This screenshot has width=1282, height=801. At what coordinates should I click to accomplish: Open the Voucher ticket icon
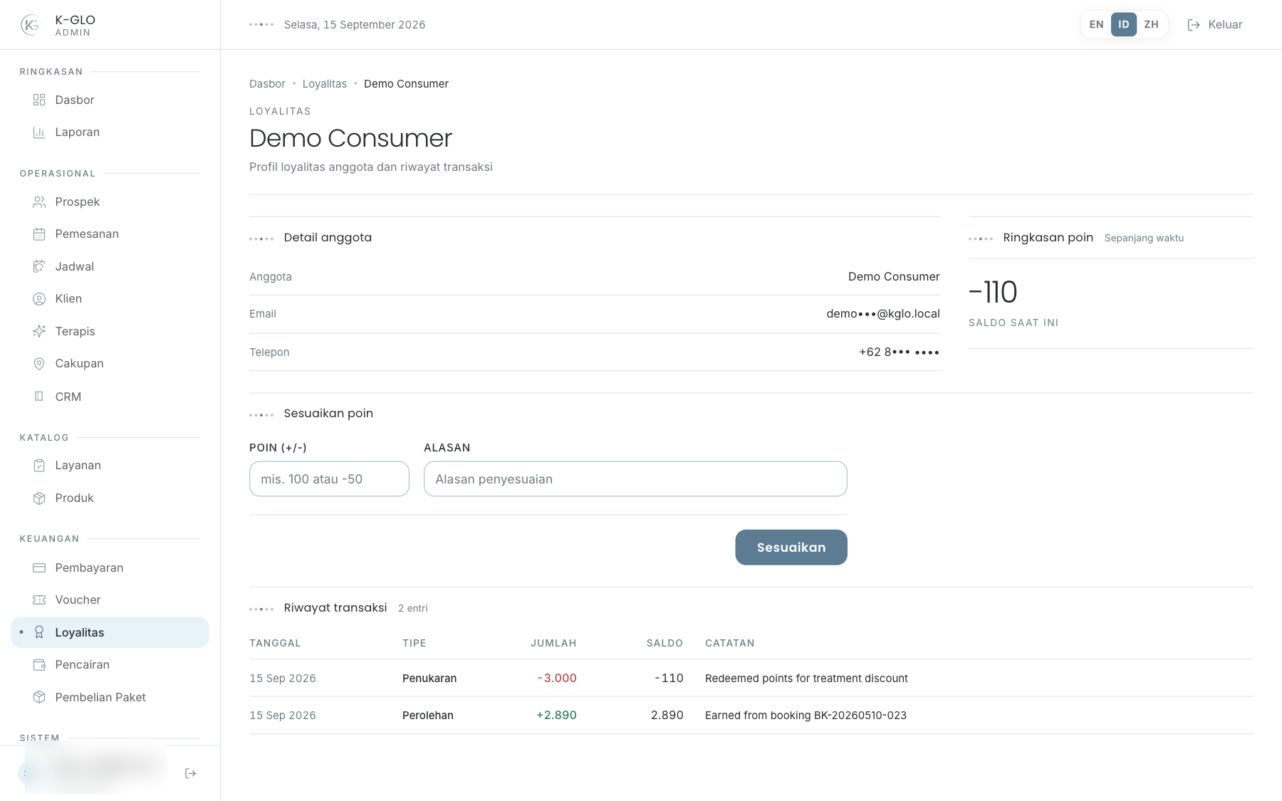39,600
